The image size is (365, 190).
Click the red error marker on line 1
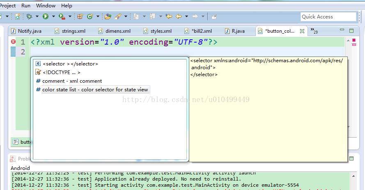[13, 42]
